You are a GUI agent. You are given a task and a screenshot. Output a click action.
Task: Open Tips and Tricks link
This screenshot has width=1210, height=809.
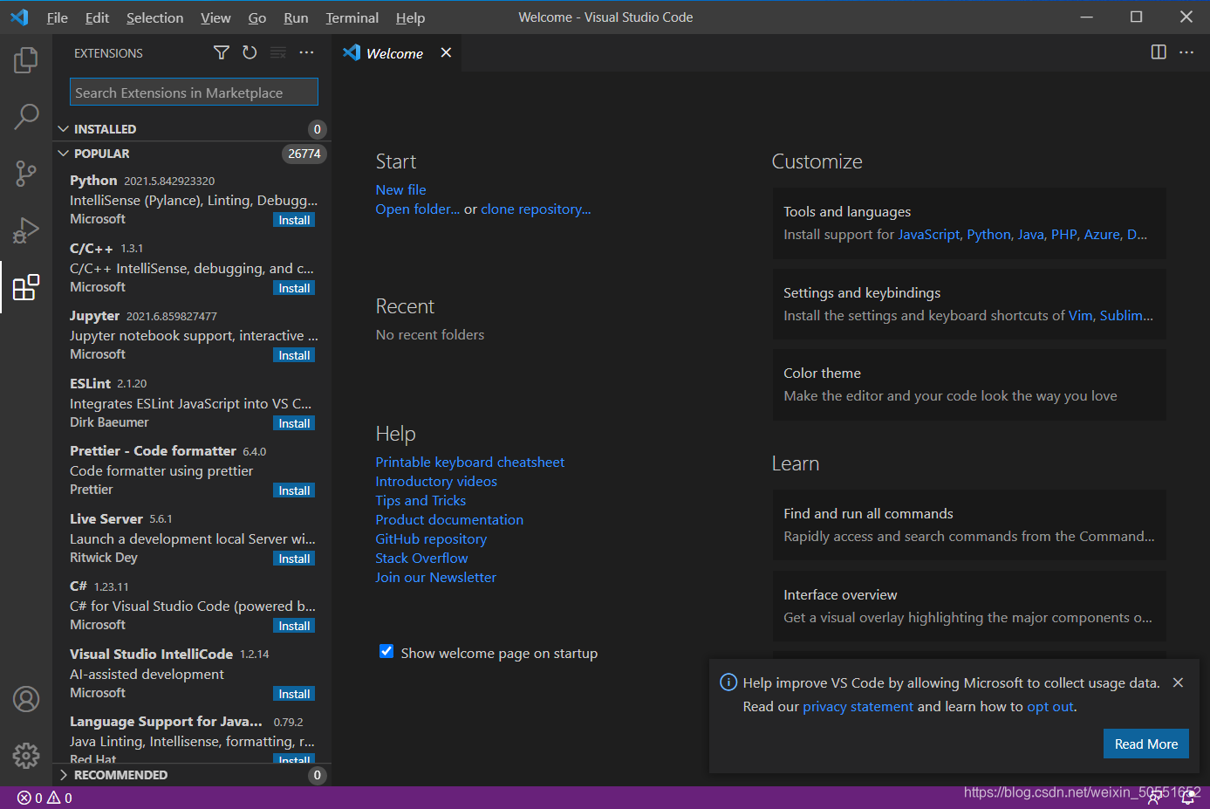point(420,500)
